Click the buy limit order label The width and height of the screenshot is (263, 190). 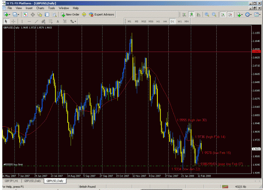pyautogui.click(x=13, y=164)
